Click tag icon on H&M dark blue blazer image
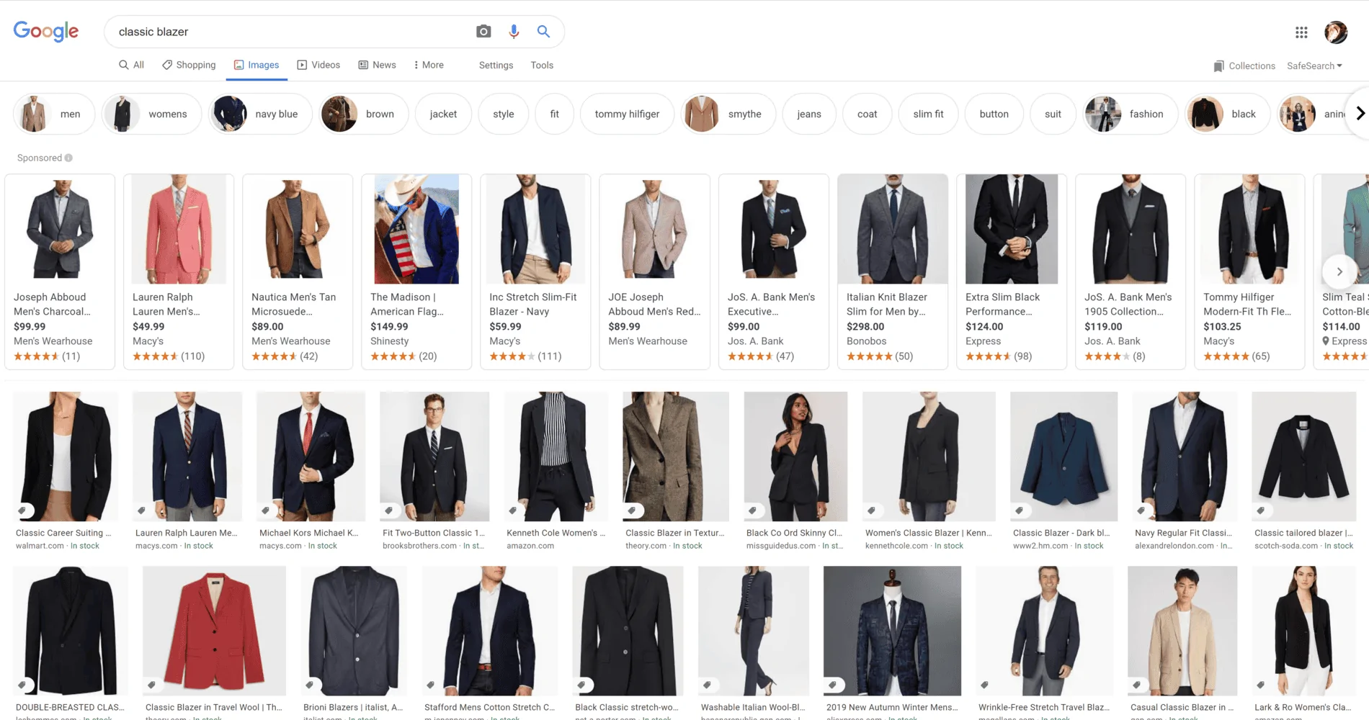Image resolution: width=1369 pixels, height=720 pixels. pyautogui.click(x=1020, y=510)
